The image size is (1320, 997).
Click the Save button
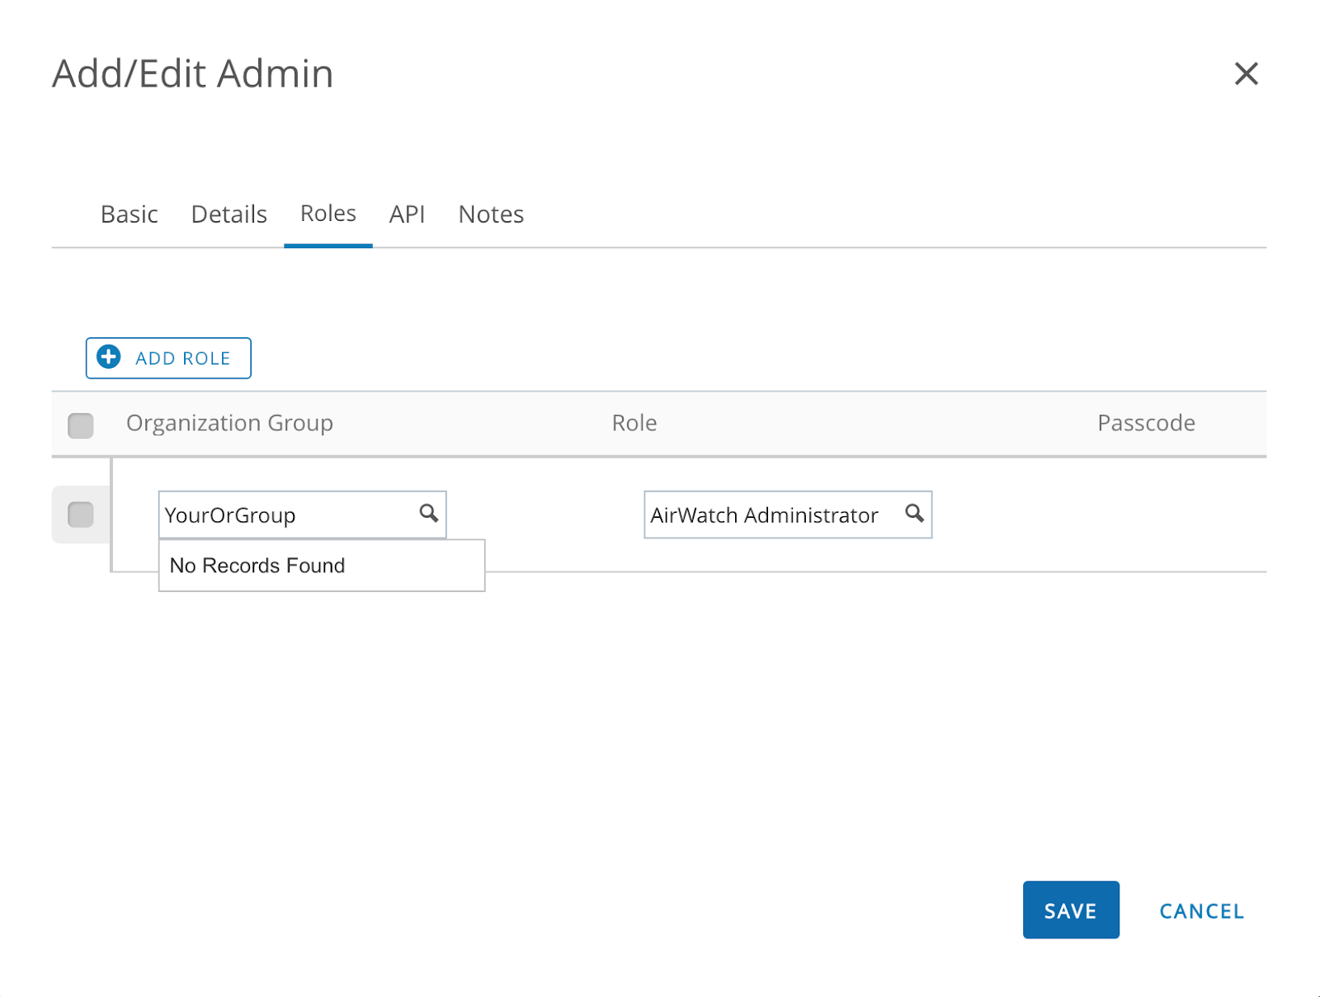pos(1070,910)
